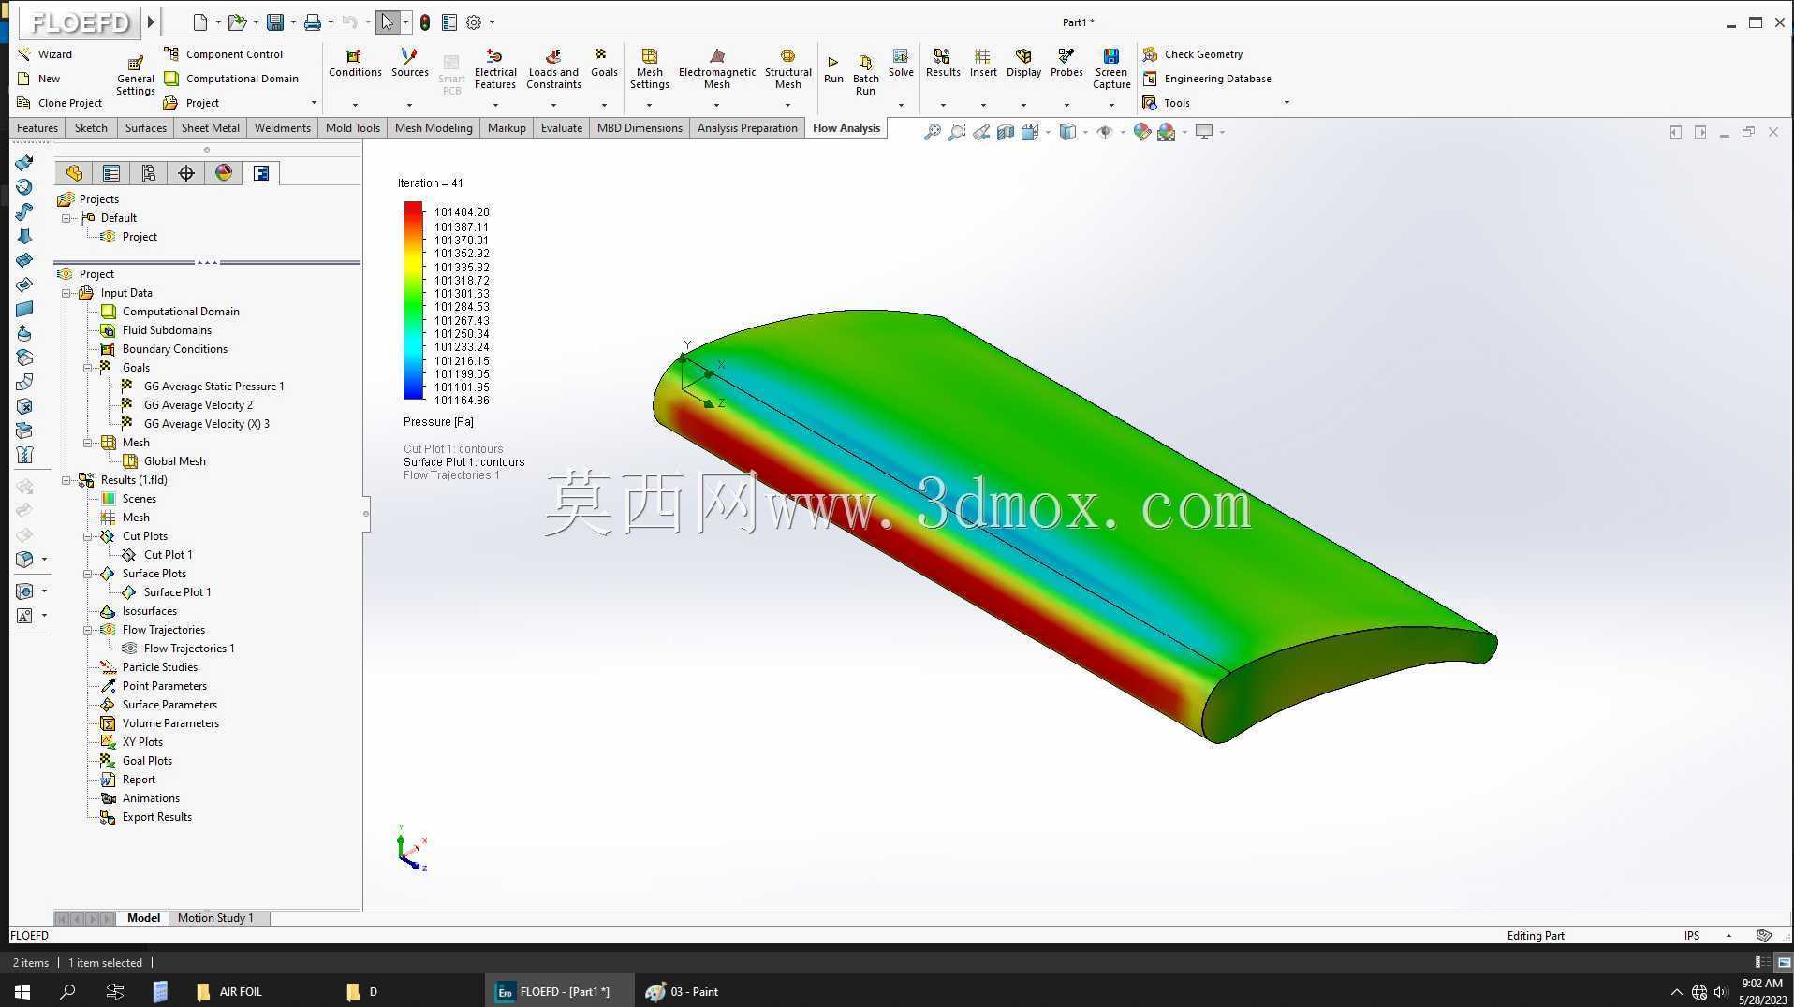
Task: Open the Sheet Metal tab
Action: 210,128
